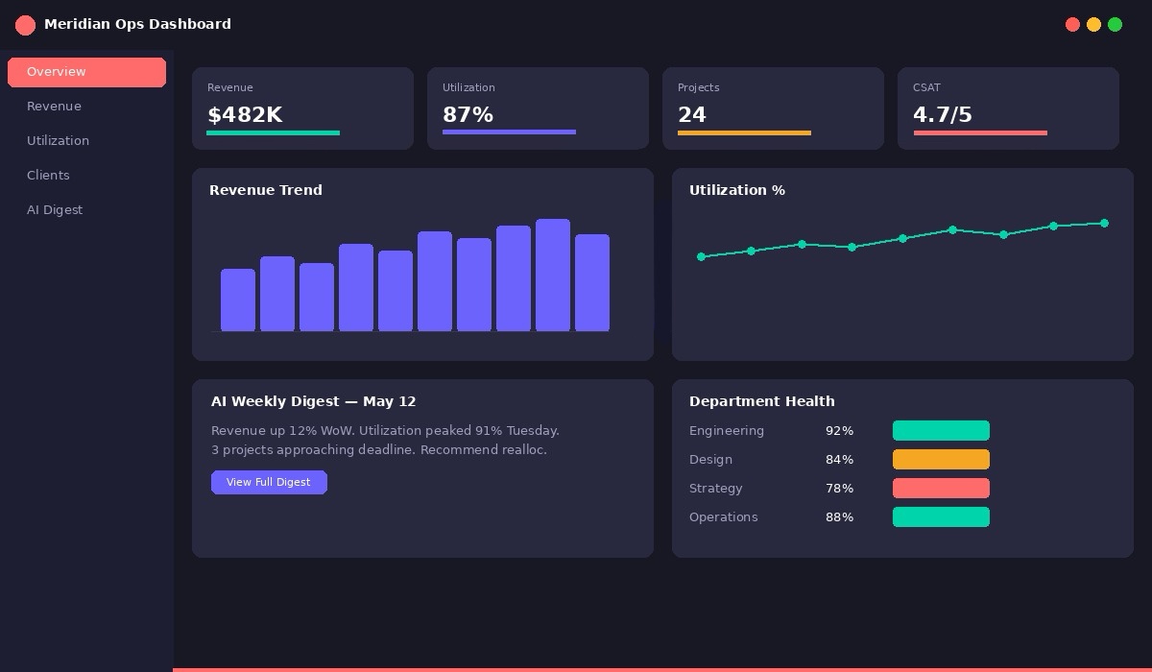Click the yellow window control dot
Screen dimensions: 1152x672
pos(1093,25)
